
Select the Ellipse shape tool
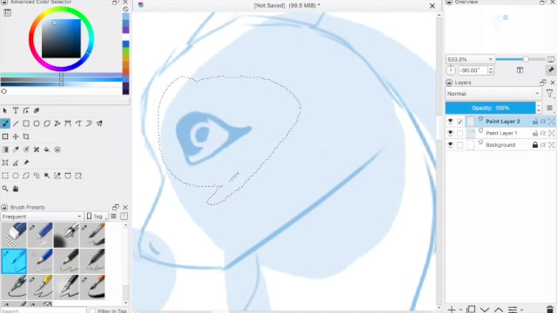(37, 123)
